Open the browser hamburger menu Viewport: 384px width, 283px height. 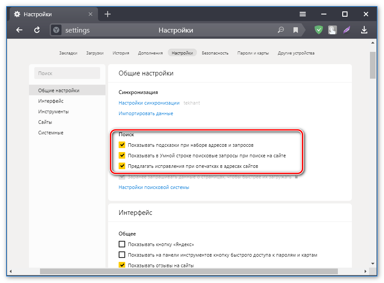pos(303,14)
